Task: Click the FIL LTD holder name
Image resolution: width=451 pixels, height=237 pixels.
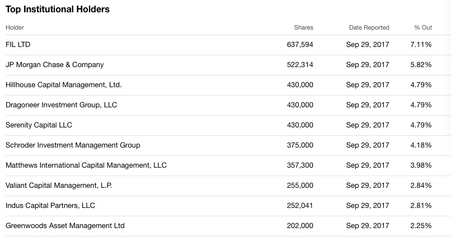Action: 18,45
